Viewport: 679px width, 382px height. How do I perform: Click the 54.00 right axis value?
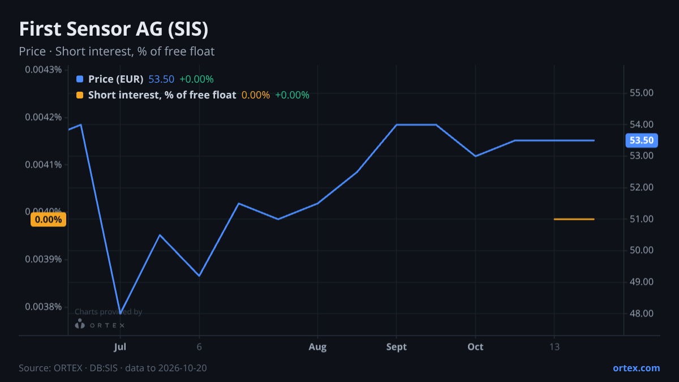642,125
